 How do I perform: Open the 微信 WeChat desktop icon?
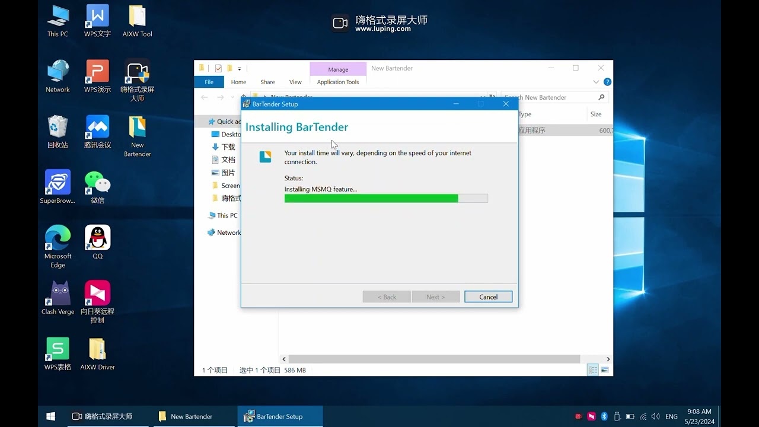point(97,187)
